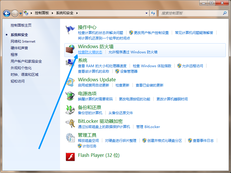Expand arrow after 系统和安全 in breadcrumb
Screen dimensions: 231x173
[77, 13]
